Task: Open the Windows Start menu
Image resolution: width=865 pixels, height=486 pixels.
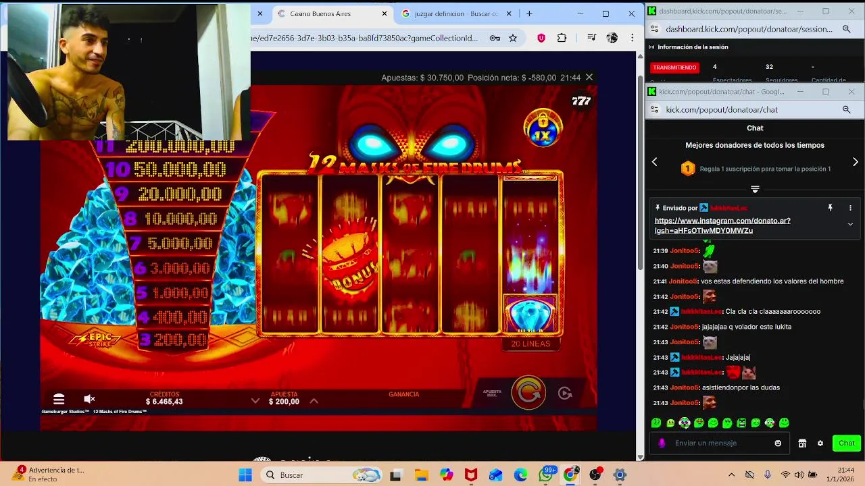Action: tap(245, 475)
